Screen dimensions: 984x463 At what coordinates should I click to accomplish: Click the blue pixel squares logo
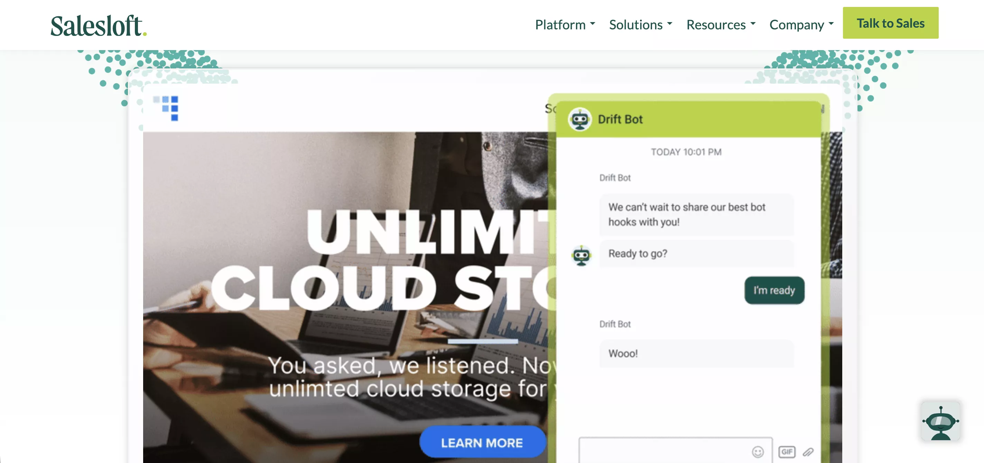click(x=167, y=108)
